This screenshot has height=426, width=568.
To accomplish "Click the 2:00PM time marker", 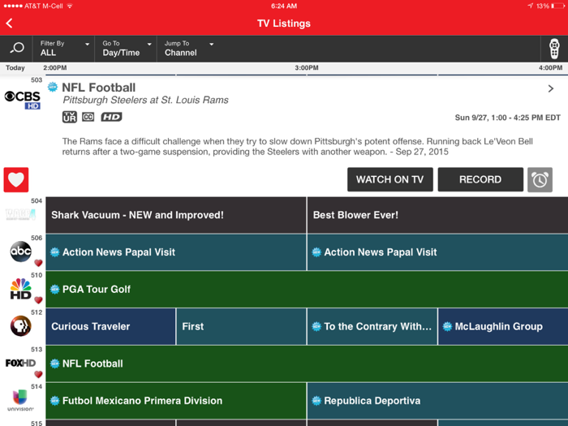I will [x=54, y=67].
